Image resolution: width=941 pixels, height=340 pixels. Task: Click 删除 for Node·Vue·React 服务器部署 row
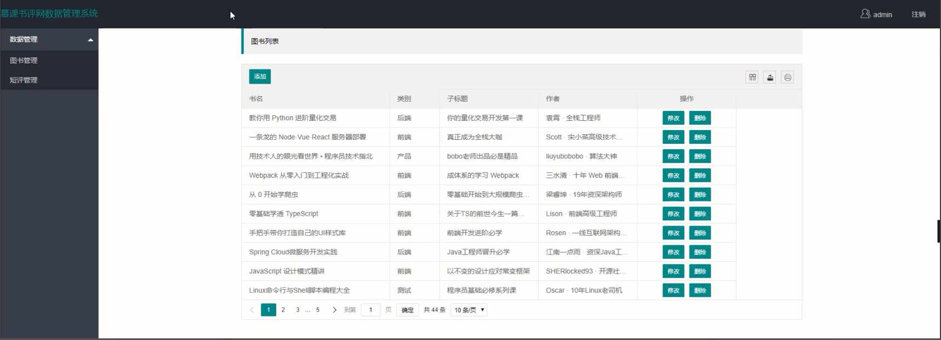point(700,137)
